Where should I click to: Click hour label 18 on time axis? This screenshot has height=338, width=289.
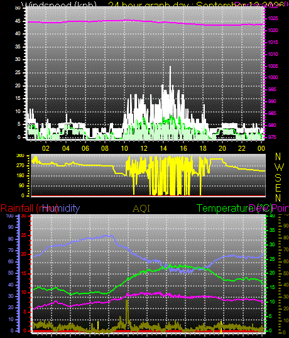[x=203, y=148]
